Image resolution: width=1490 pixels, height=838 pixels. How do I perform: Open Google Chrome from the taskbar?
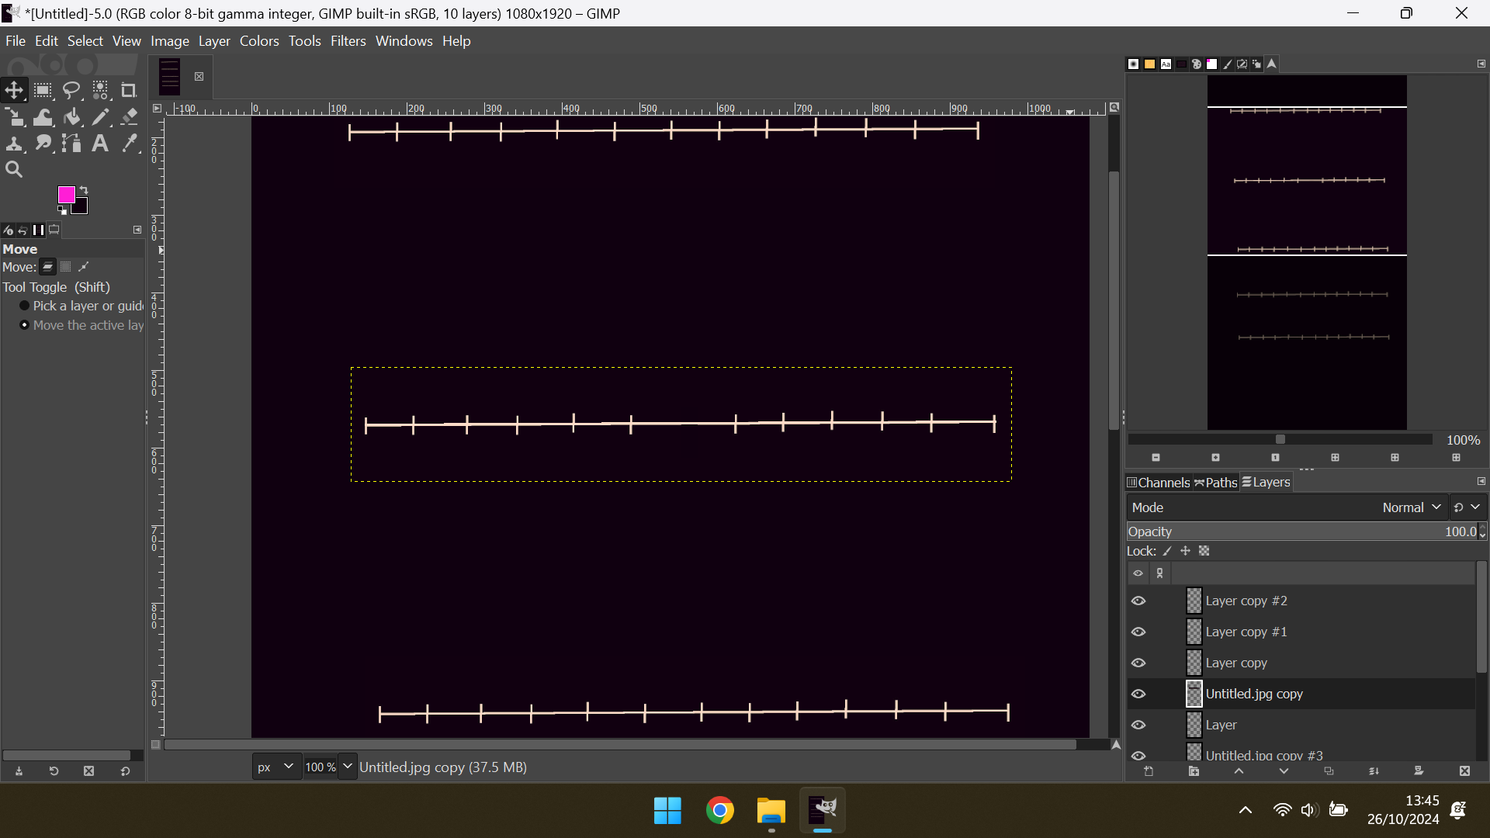pyautogui.click(x=719, y=811)
